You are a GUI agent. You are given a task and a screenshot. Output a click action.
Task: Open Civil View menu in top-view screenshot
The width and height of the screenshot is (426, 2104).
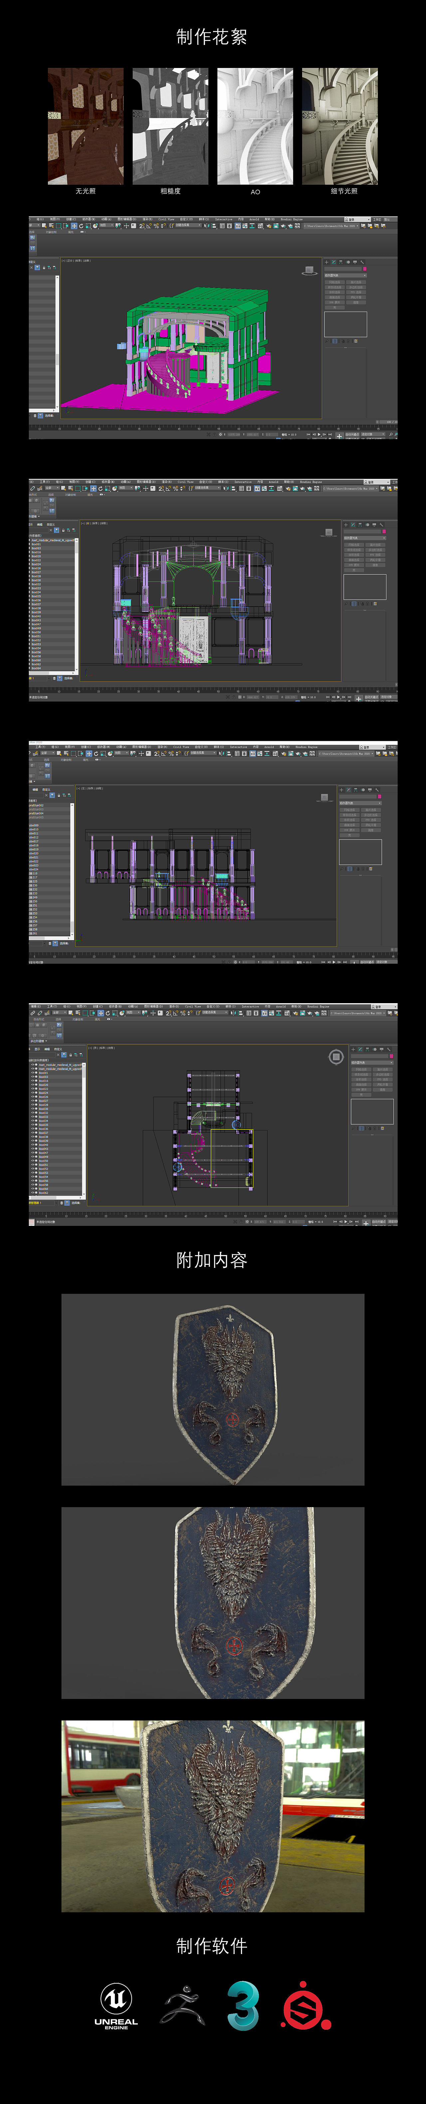pyautogui.click(x=193, y=1006)
